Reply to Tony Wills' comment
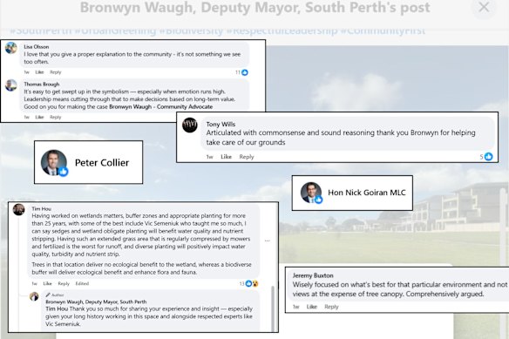This screenshot has width=509, height=339. coord(247,157)
